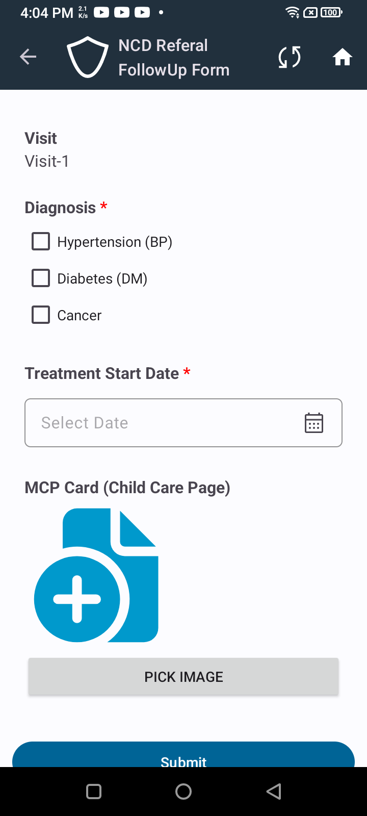The width and height of the screenshot is (367, 816).
Task: Go to home via house icon
Action: (343, 57)
